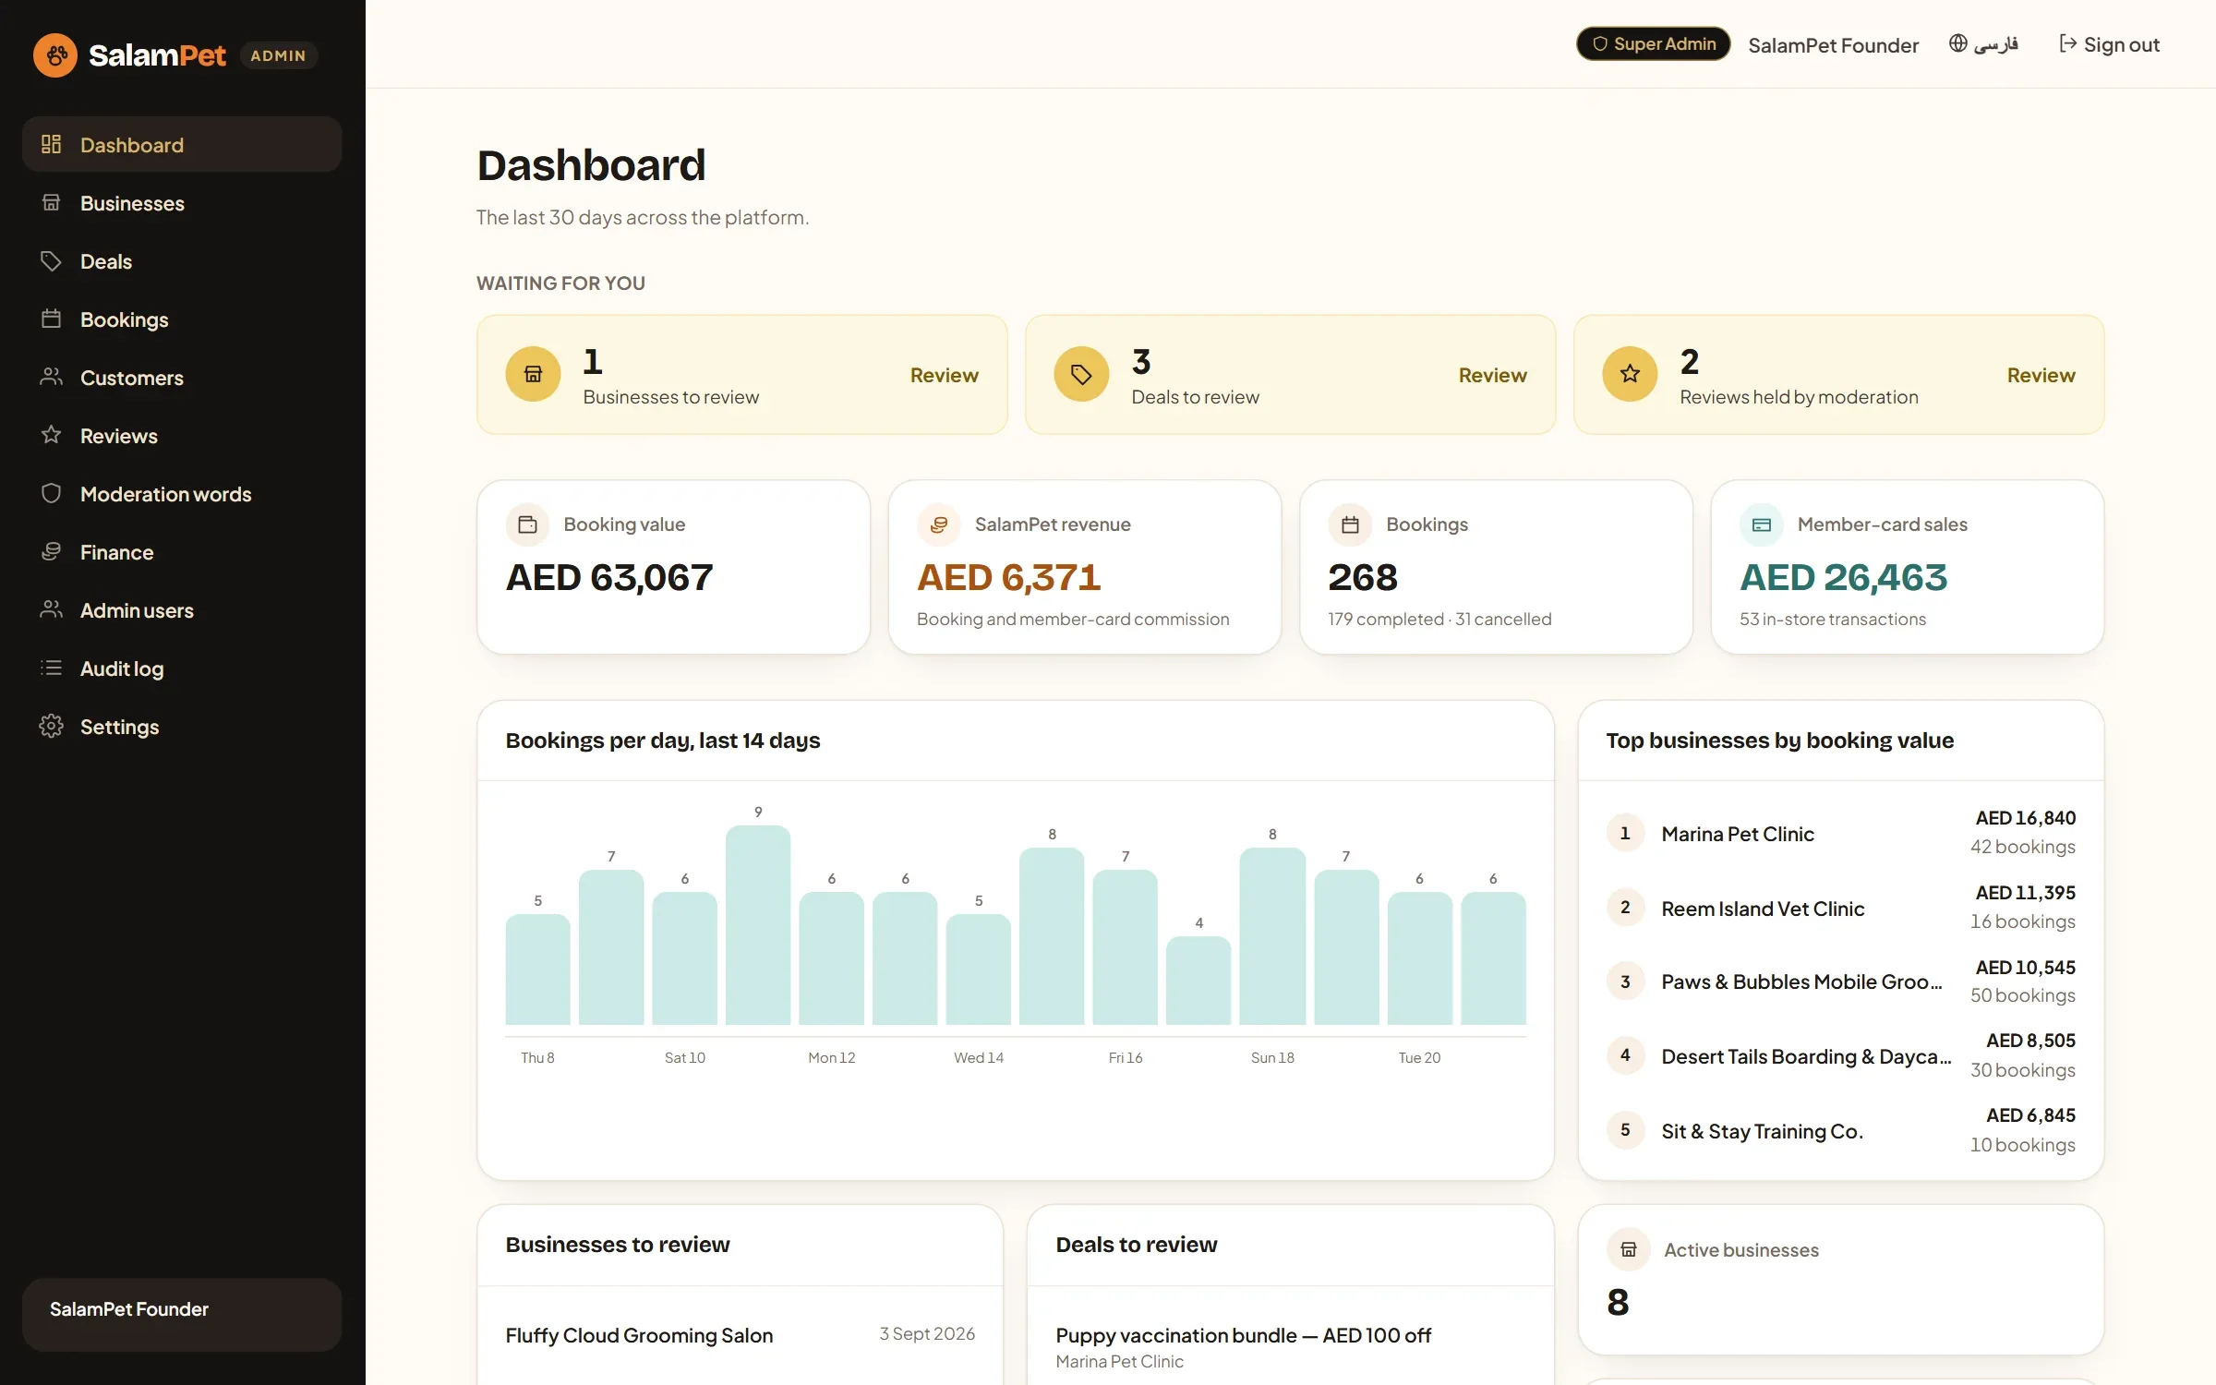Image resolution: width=2216 pixels, height=1385 pixels.
Task: Click the AED 63,067 booking value figure
Action: pos(609,578)
